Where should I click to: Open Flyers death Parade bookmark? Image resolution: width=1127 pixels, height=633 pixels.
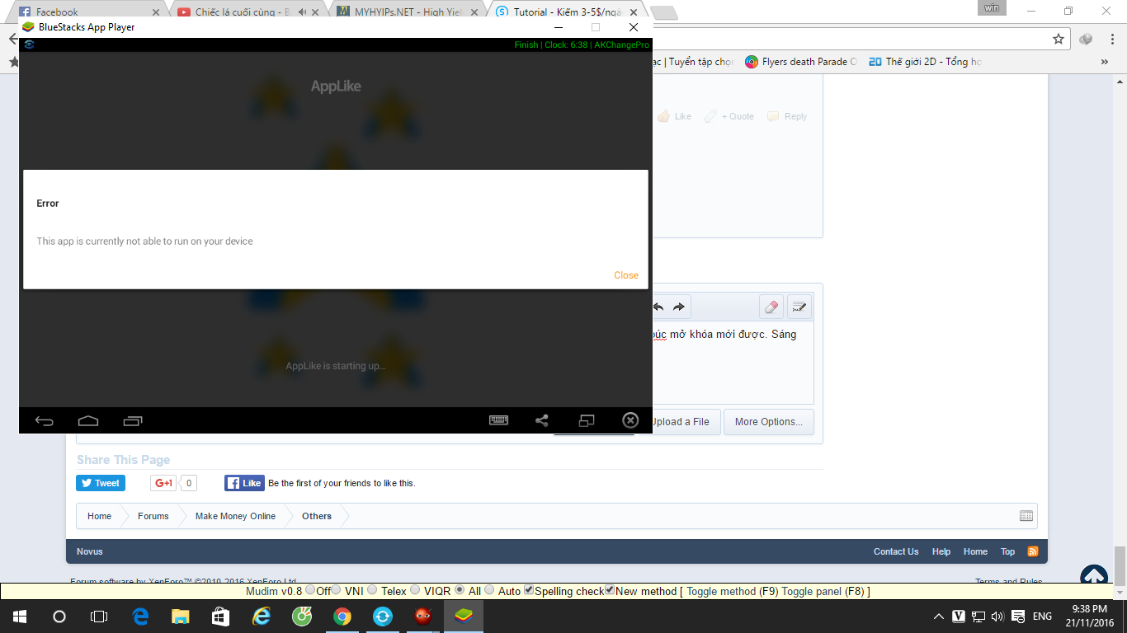tap(802, 62)
